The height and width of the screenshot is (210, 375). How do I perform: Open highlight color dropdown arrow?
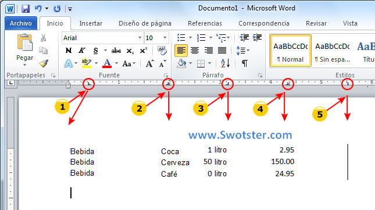(96, 63)
